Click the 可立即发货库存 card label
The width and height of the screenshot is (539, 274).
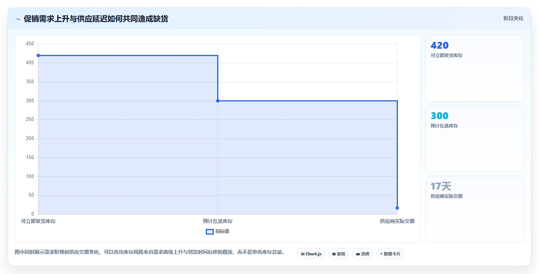click(447, 56)
